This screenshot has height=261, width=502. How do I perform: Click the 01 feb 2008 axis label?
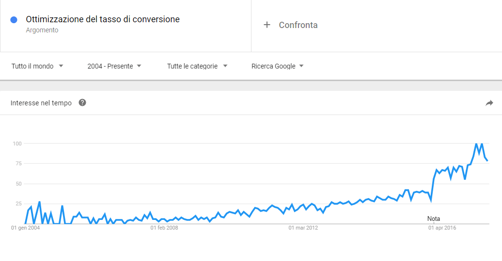[164, 228]
